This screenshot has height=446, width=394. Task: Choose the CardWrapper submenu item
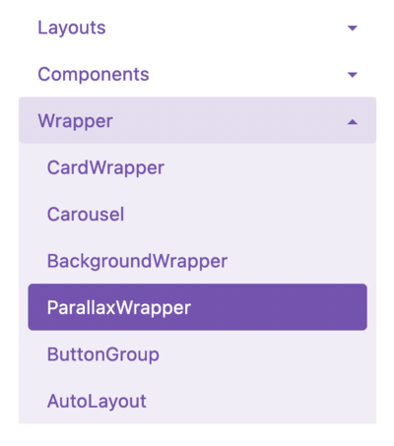[x=105, y=168]
